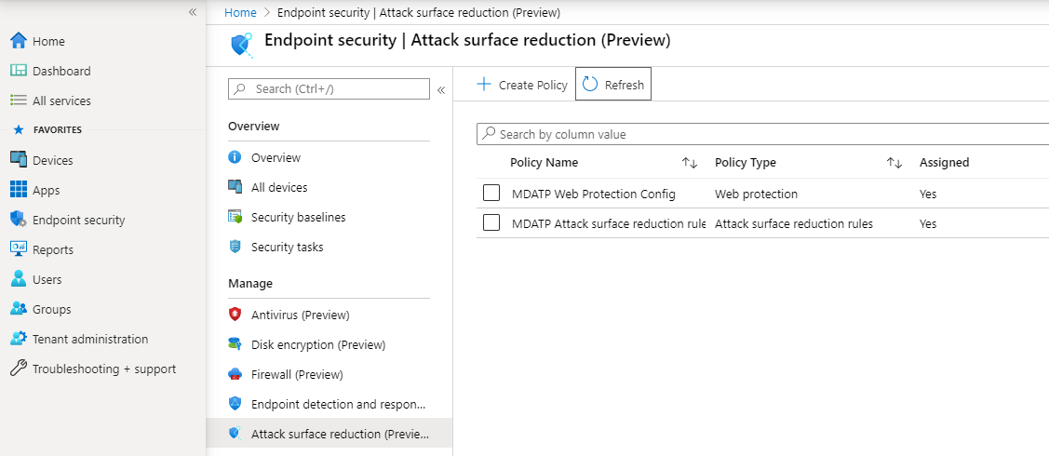The image size is (1049, 456).
Task: Check the MDATP Web Protection Config checkbox
Action: pos(492,194)
